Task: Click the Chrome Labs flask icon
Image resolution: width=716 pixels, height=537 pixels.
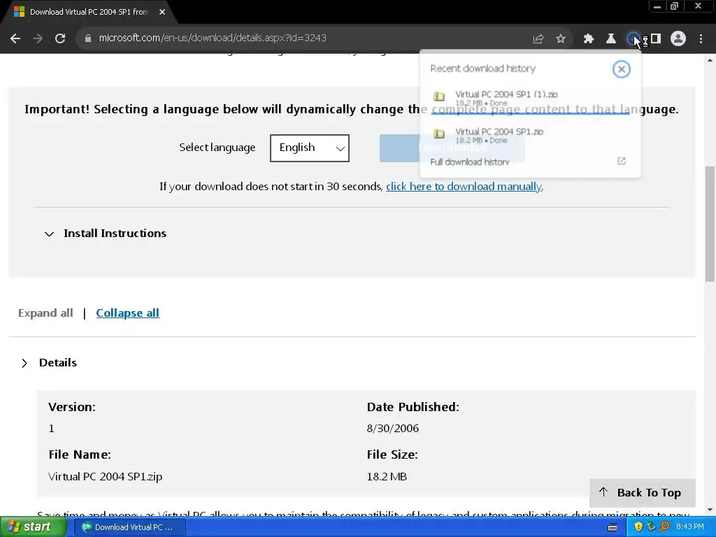Action: coord(610,39)
